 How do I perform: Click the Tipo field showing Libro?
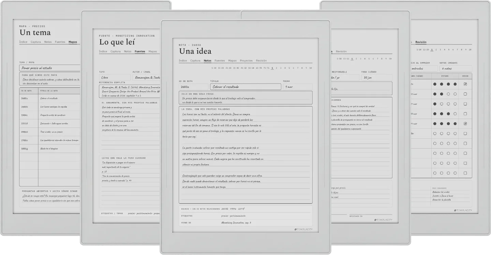click(x=115, y=78)
